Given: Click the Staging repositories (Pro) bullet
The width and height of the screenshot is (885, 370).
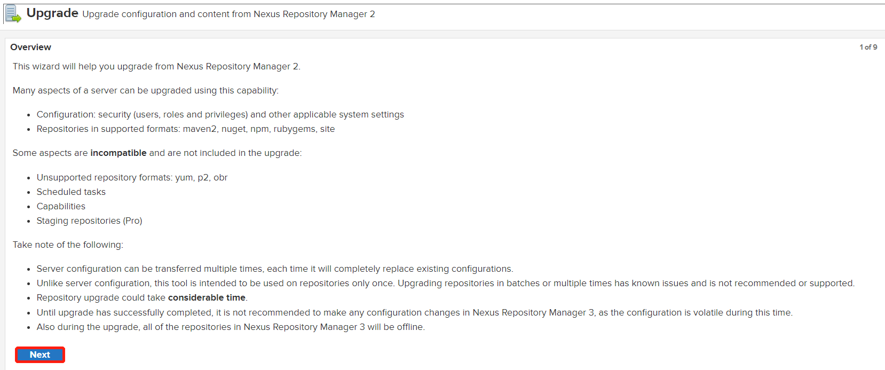Looking at the screenshot, I should tap(89, 221).
